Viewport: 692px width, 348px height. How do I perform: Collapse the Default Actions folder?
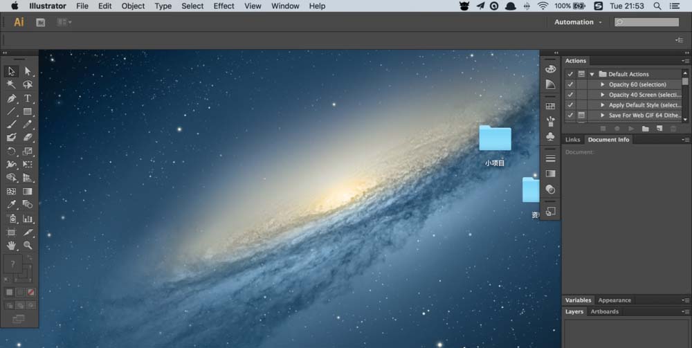point(592,74)
